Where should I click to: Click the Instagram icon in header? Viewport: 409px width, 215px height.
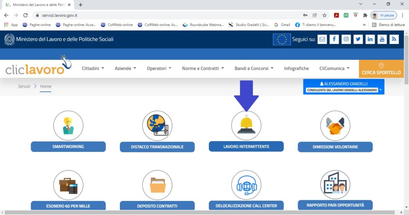coord(346,39)
